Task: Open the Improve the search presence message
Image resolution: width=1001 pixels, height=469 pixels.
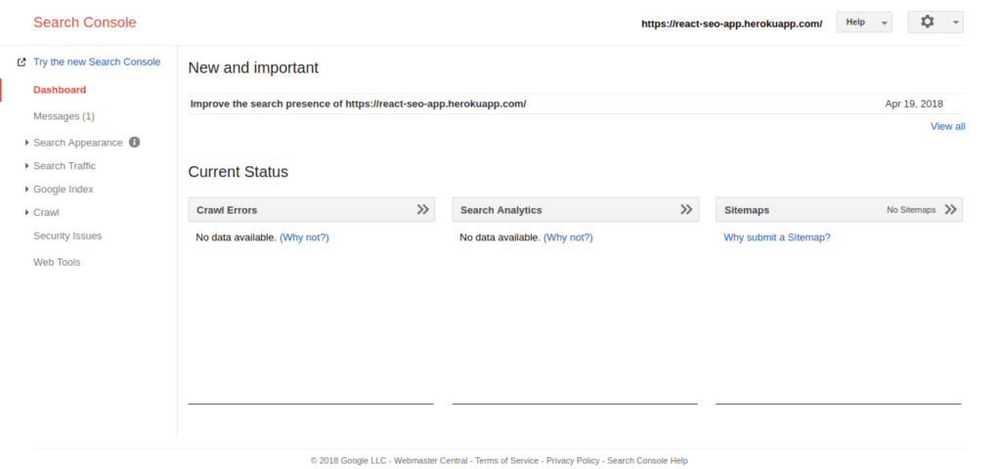Action: pyautogui.click(x=358, y=104)
